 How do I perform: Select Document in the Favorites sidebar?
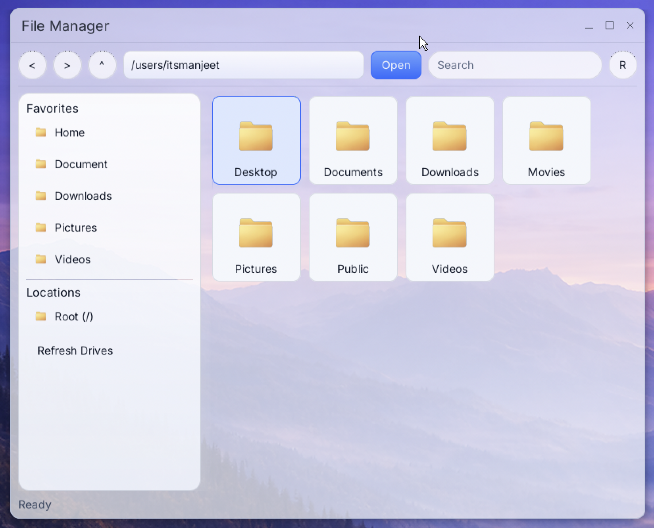81,164
